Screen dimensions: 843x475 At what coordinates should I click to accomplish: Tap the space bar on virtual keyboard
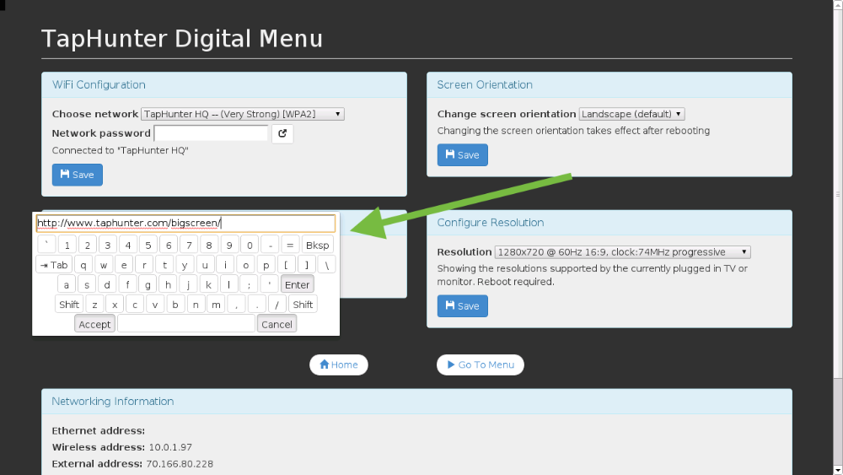point(186,324)
